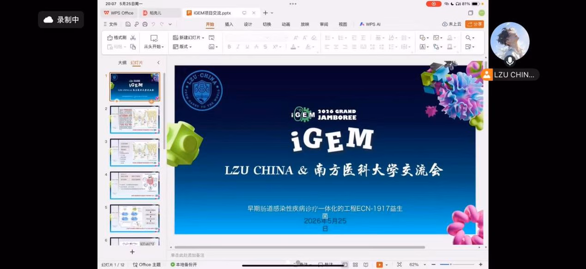The width and height of the screenshot is (586, 269).
Task: Select the 稻壳儿 document tab
Action: 160,13
